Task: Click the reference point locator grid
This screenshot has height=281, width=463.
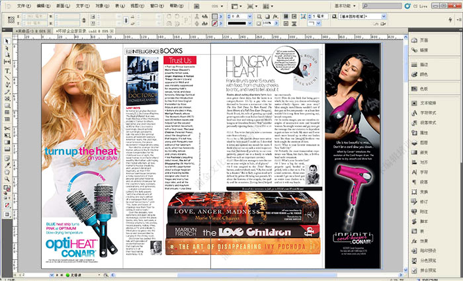Action: click(11, 20)
